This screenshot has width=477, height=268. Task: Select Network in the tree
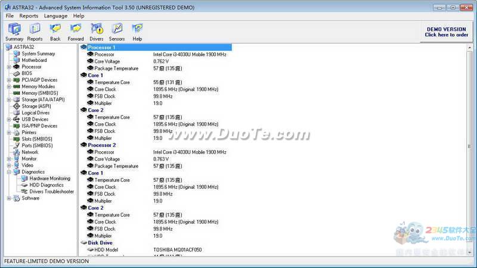[x=30, y=152]
